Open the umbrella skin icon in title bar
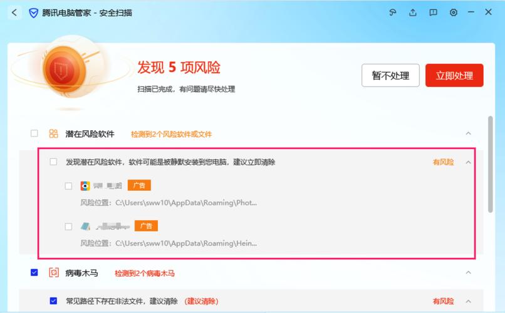Image resolution: width=505 pixels, height=313 pixels. pos(393,13)
